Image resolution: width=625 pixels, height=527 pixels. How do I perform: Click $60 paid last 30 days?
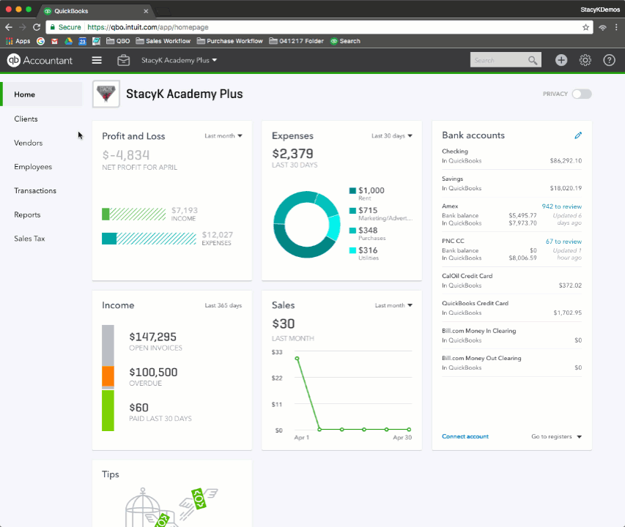[138, 408]
